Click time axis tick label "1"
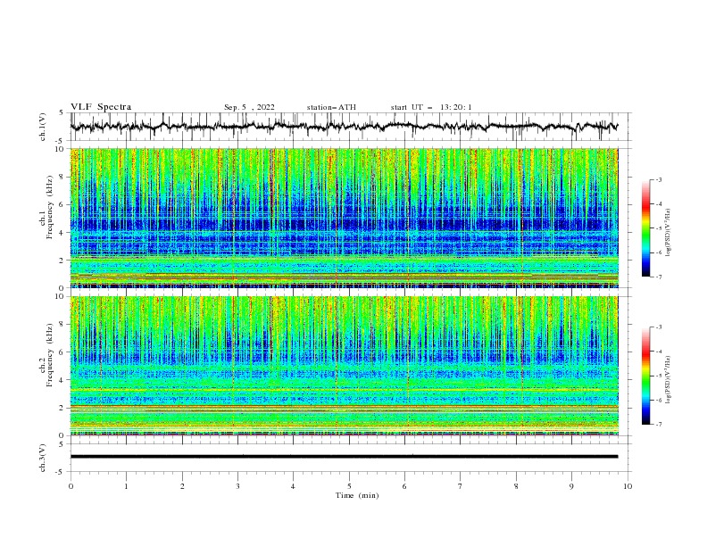Screen dimensions: 707x546 point(126,486)
